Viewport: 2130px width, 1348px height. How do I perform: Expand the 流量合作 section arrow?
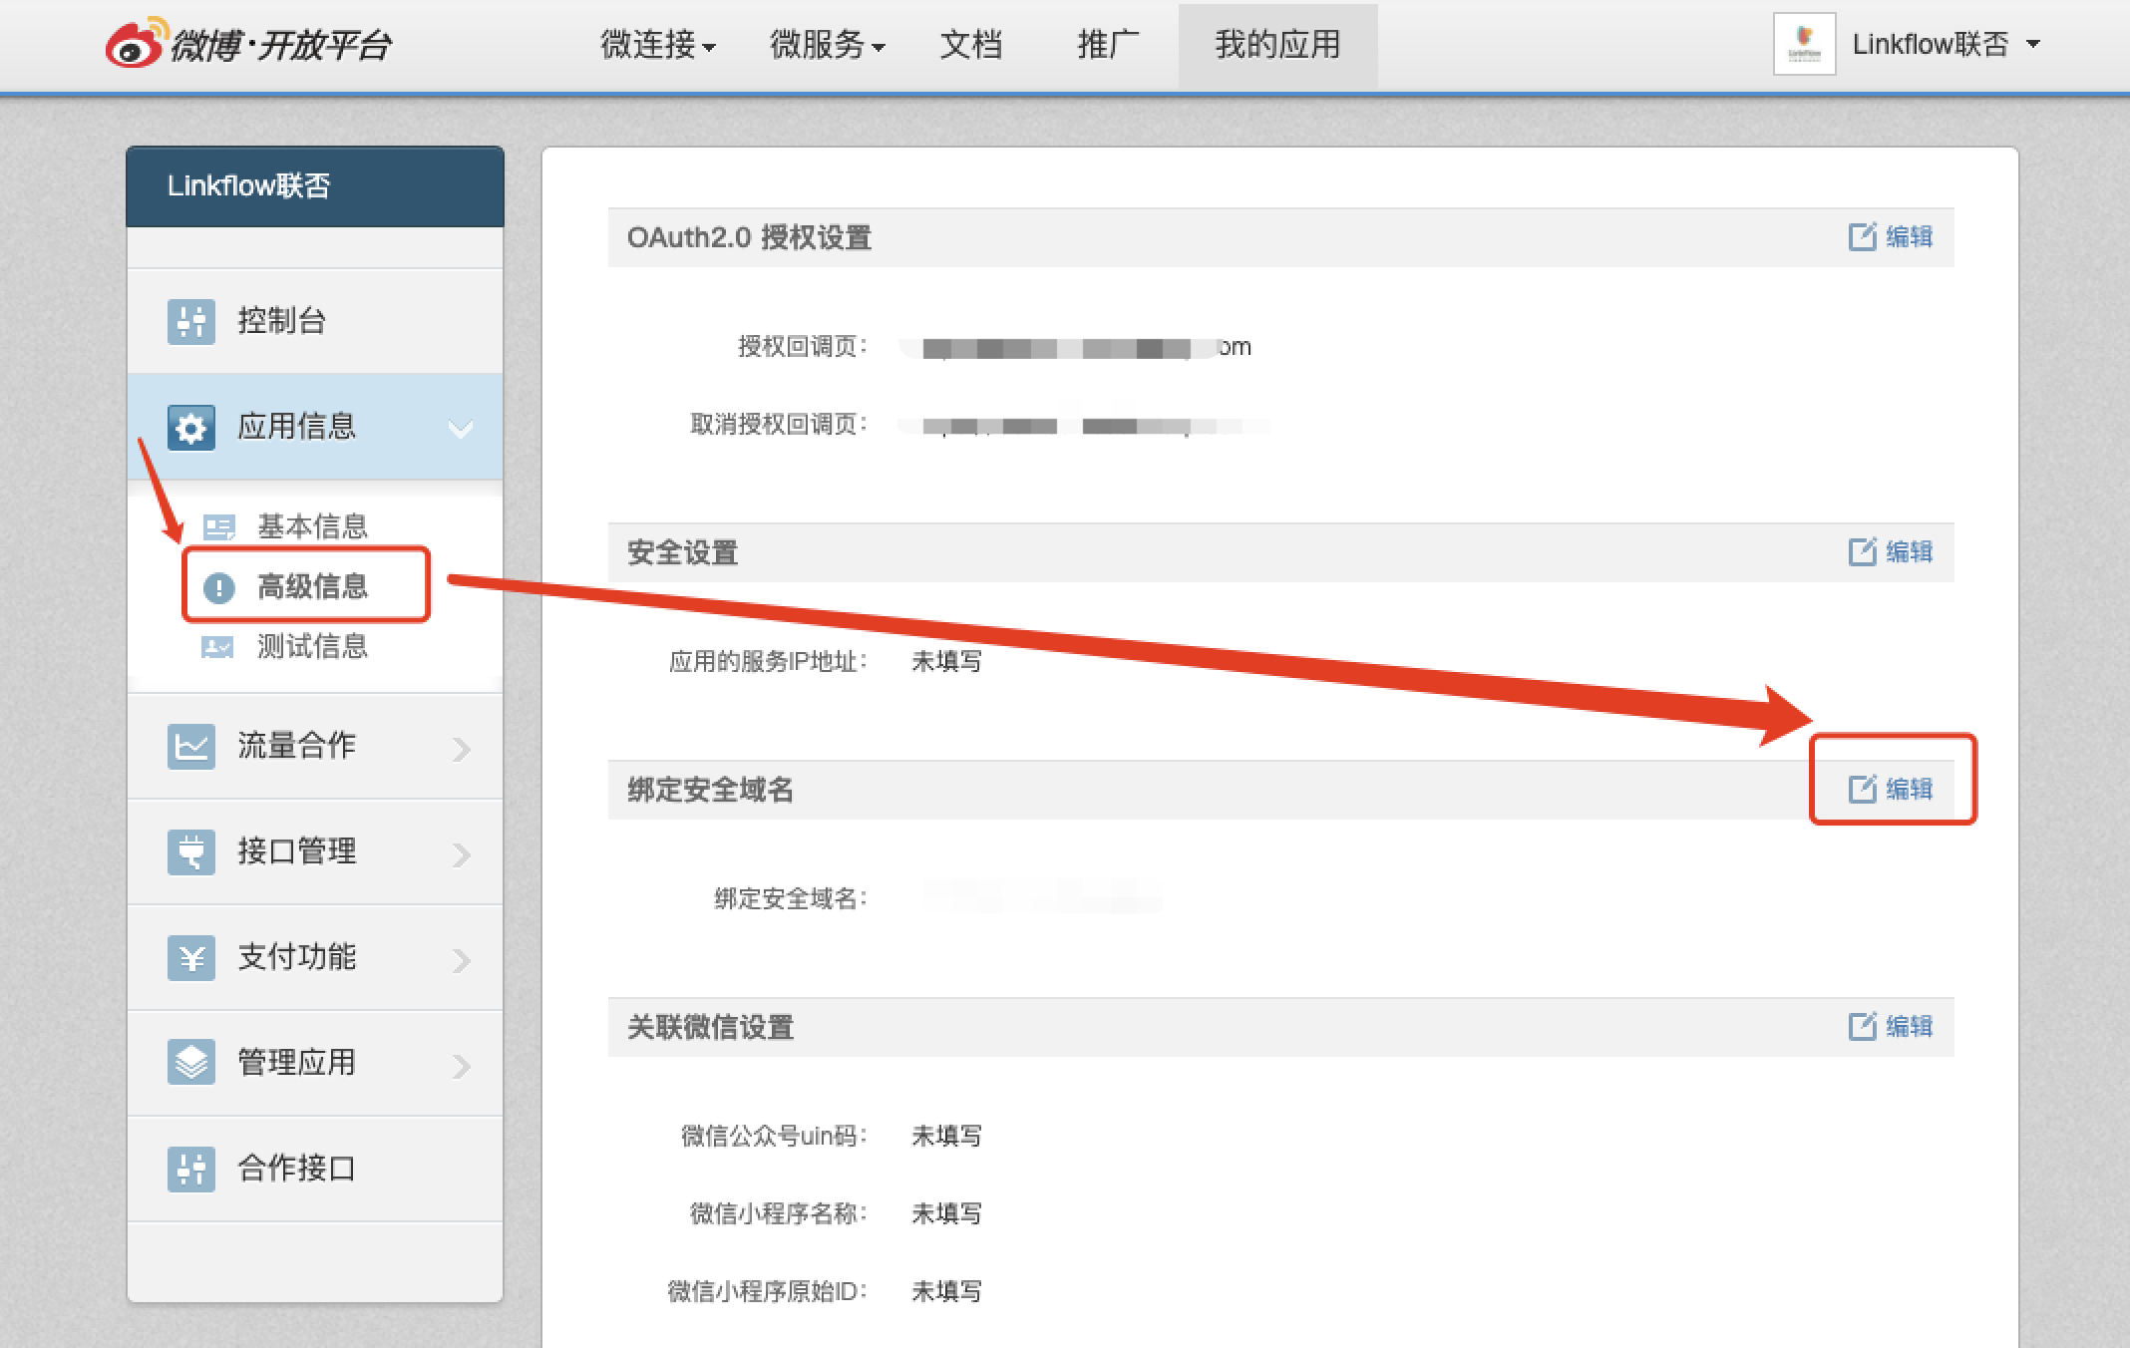pyautogui.click(x=461, y=748)
